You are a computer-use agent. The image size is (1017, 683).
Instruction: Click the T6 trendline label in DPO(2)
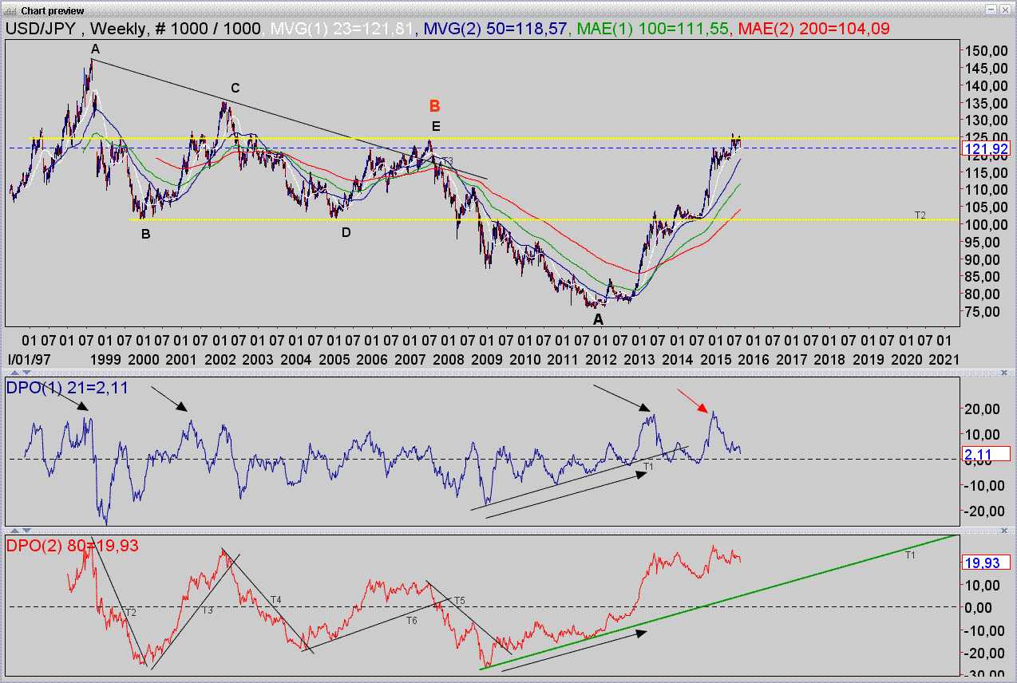click(411, 620)
